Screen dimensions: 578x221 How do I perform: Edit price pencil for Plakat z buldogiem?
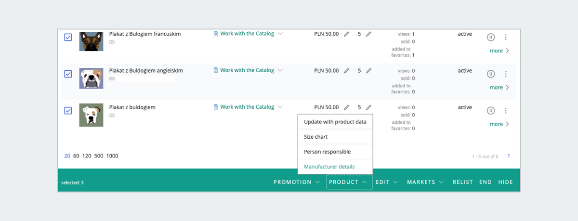(346, 107)
